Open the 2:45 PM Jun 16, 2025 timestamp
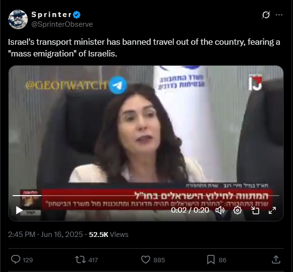The image size is (293, 272). click(45, 235)
